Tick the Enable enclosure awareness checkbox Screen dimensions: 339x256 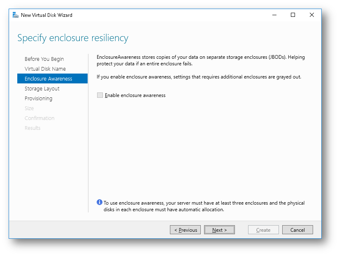point(100,95)
